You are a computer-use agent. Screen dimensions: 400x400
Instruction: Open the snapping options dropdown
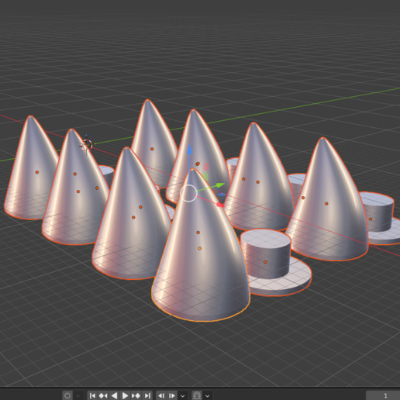pyautogui.click(x=208, y=396)
